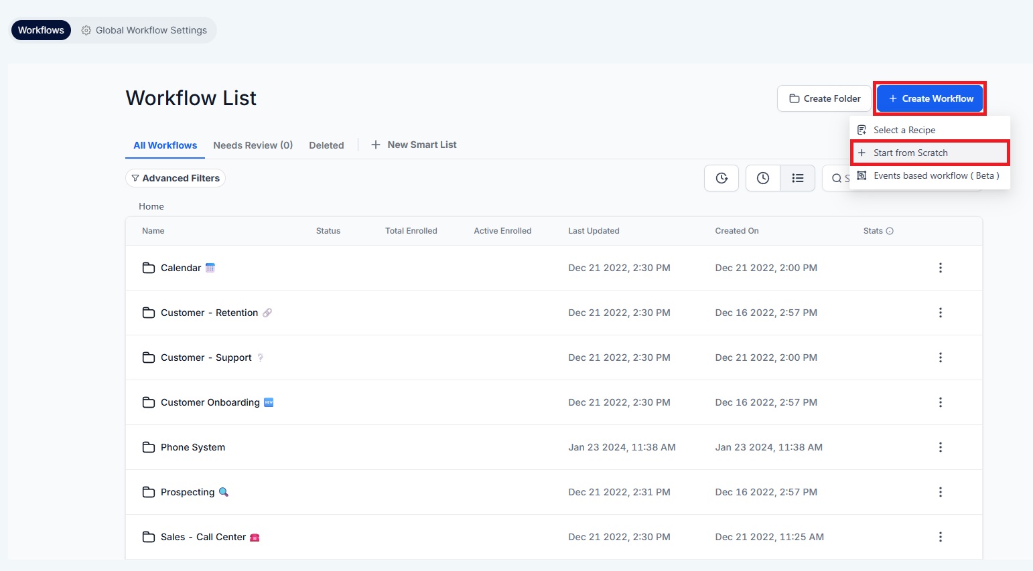The height and width of the screenshot is (571, 1033).
Task: Open more options for Prospecting row
Action: pyautogui.click(x=941, y=492)
